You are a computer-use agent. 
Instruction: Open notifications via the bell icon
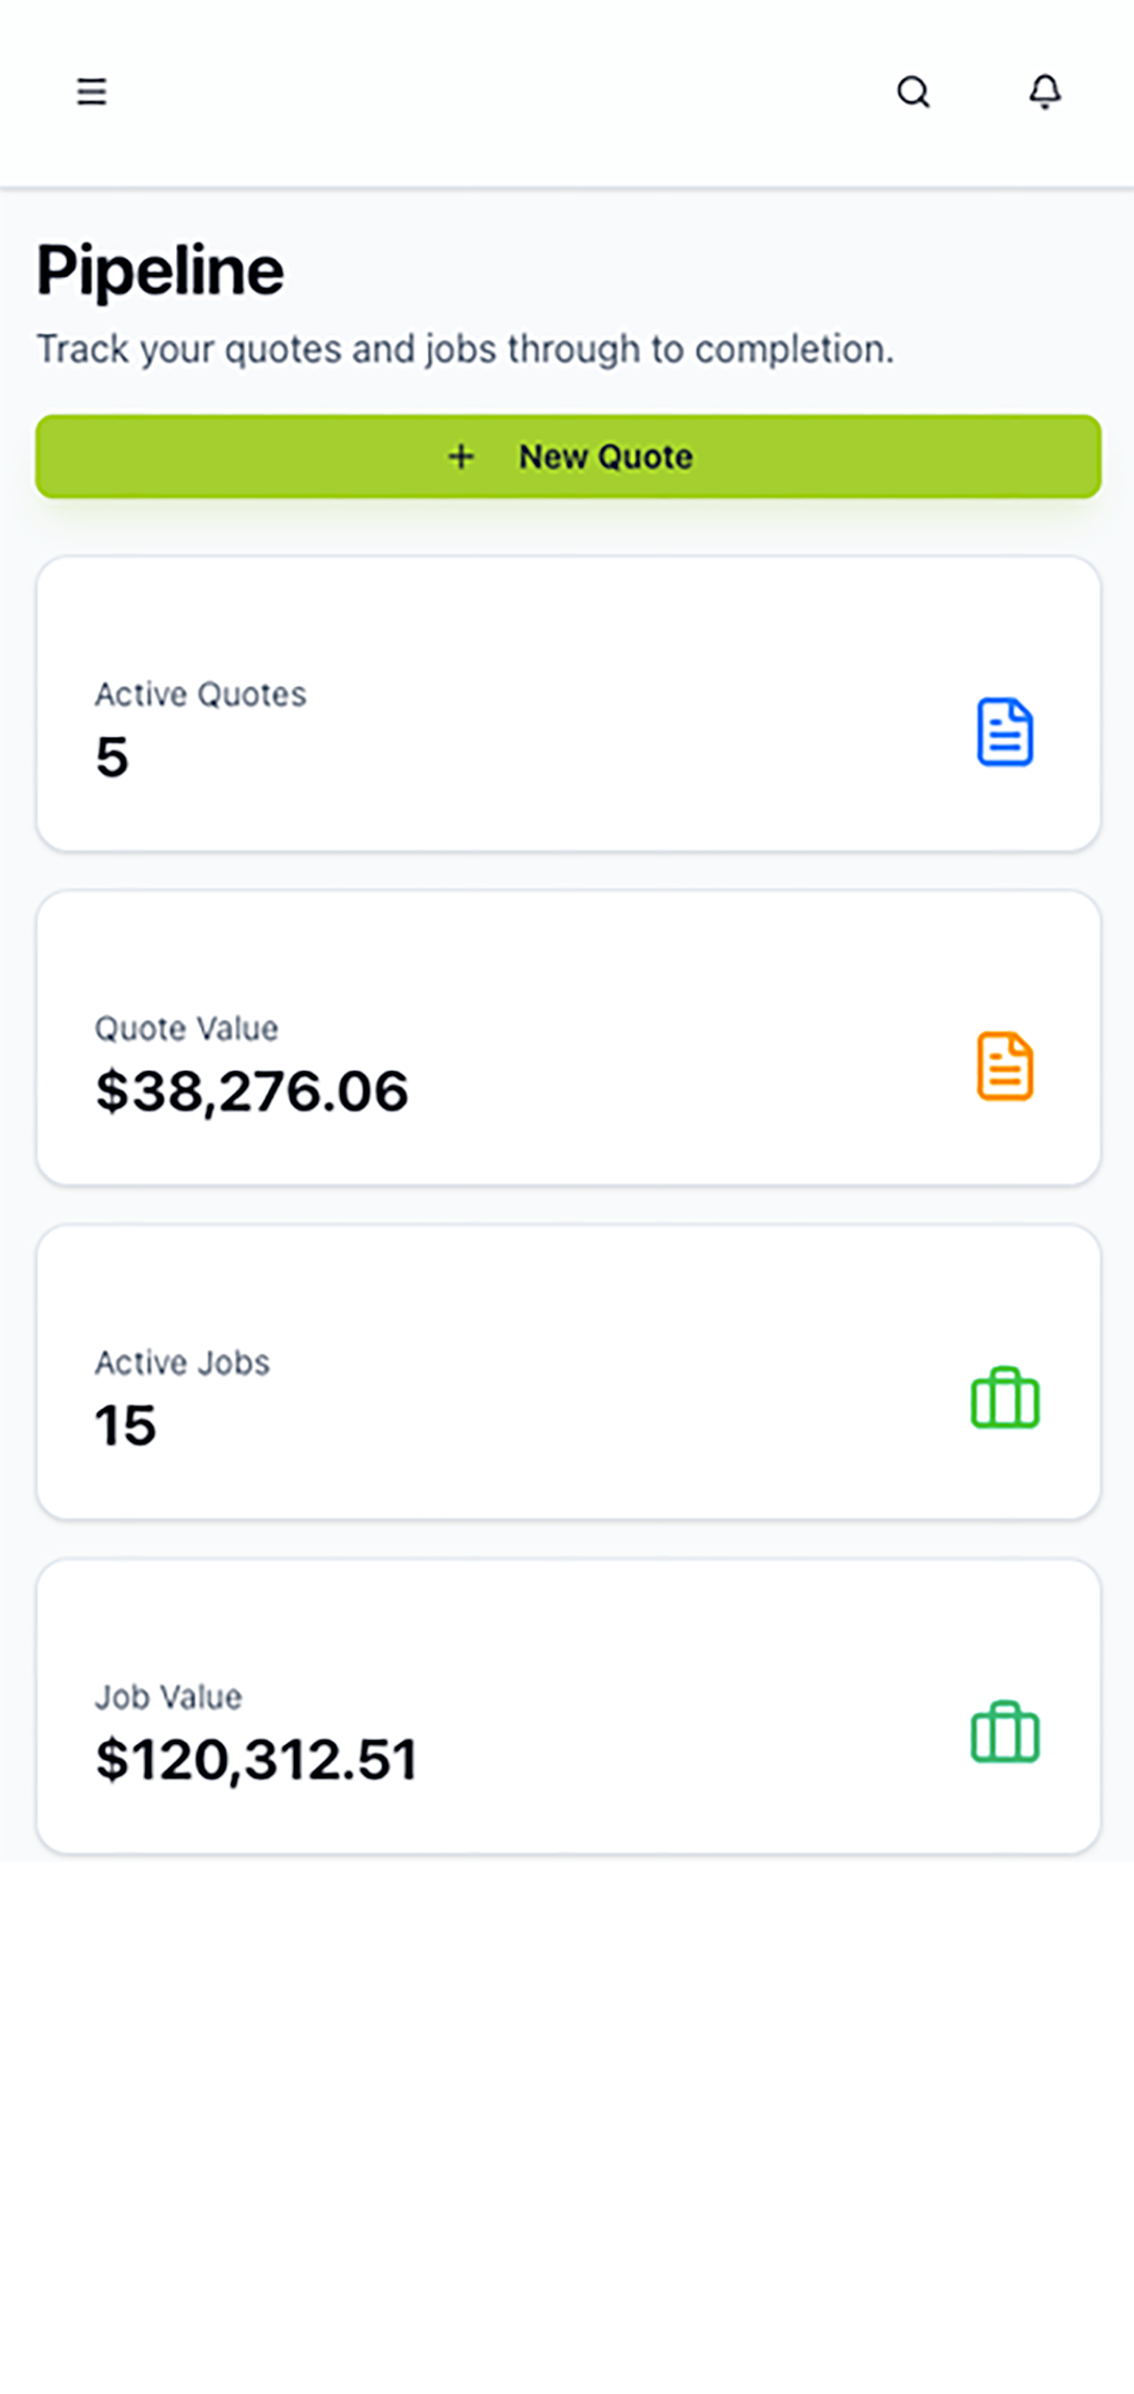point(1045,92)
